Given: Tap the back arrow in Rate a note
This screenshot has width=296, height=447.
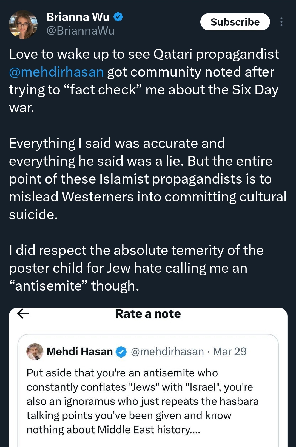Looking at the screenshot, I should click(x=23, y=314).
